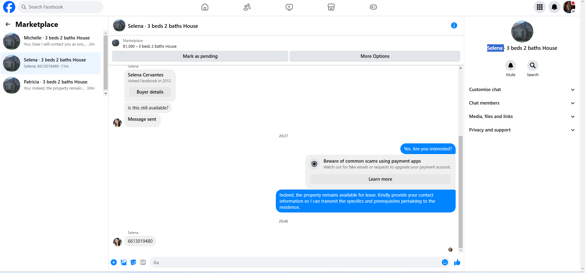This screenshot has height=273, width=585.
Task: Click the 20:46 timestamp
Action: coord(283,221)
